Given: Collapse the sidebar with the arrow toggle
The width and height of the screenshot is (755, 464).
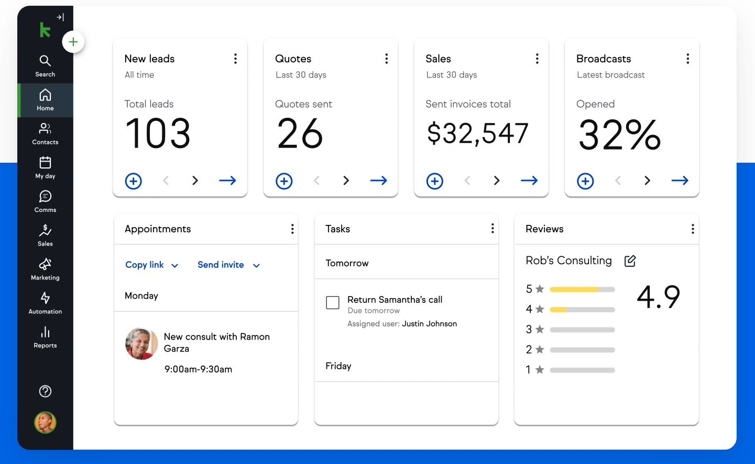Looking at the screenshot, I should tap(61, 16).
